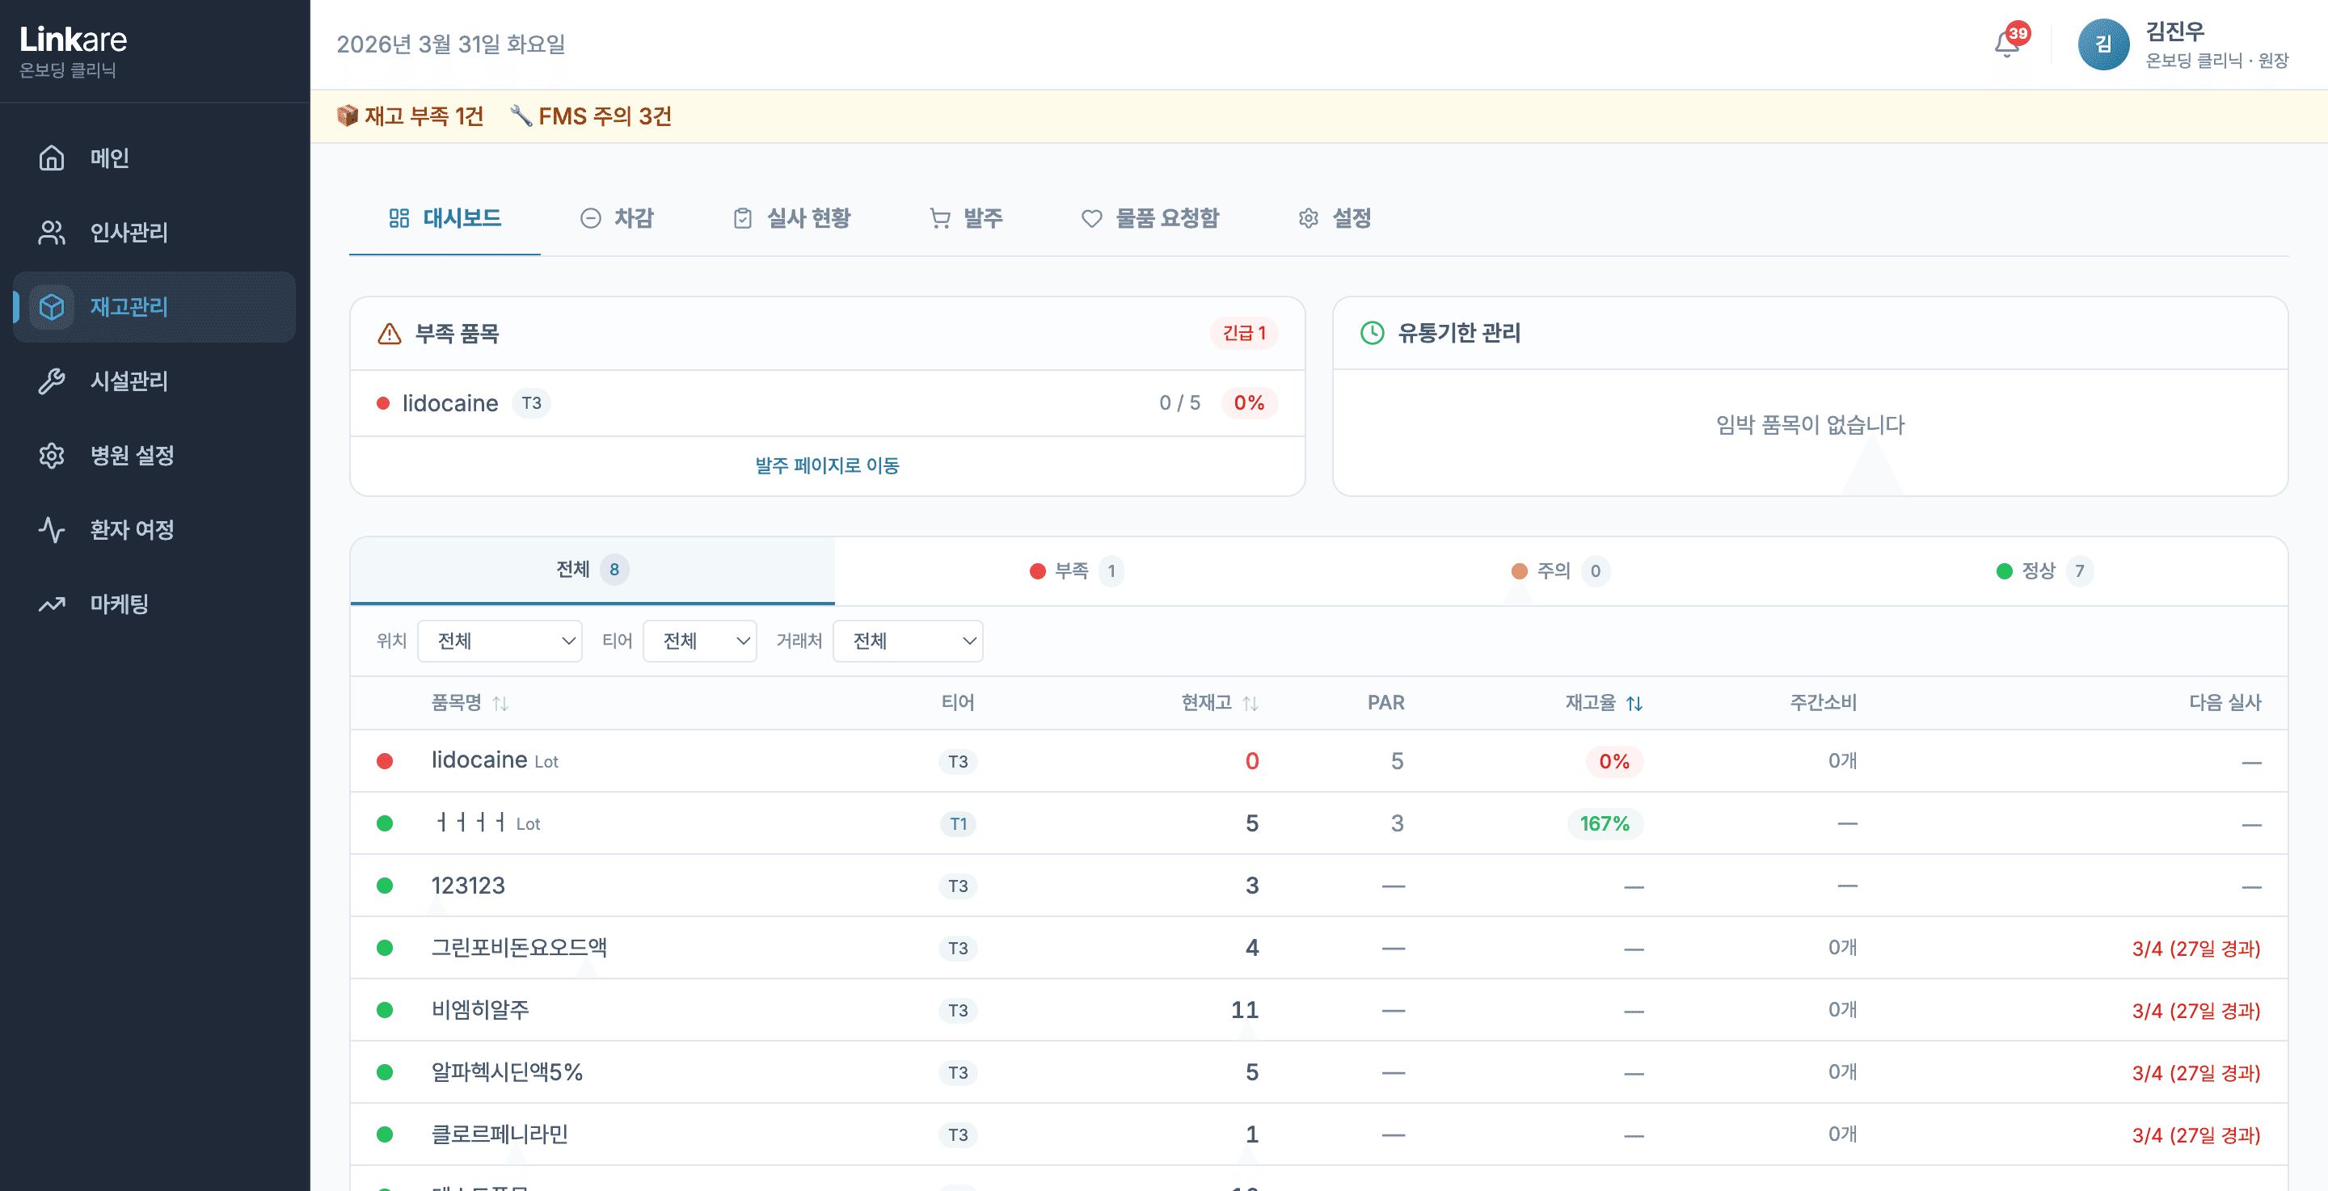Viewport: 2328px width, 1191px height.
Task: Click the 메인 home icon in sidebar
Action: (52, 158)
